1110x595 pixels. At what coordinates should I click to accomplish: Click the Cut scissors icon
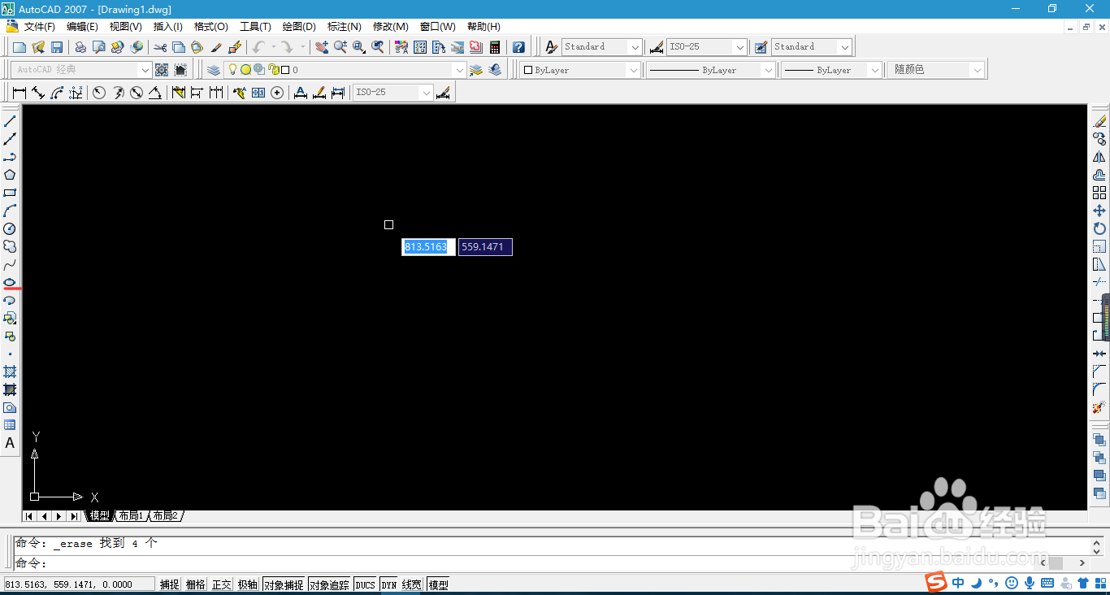pos(160,47)
